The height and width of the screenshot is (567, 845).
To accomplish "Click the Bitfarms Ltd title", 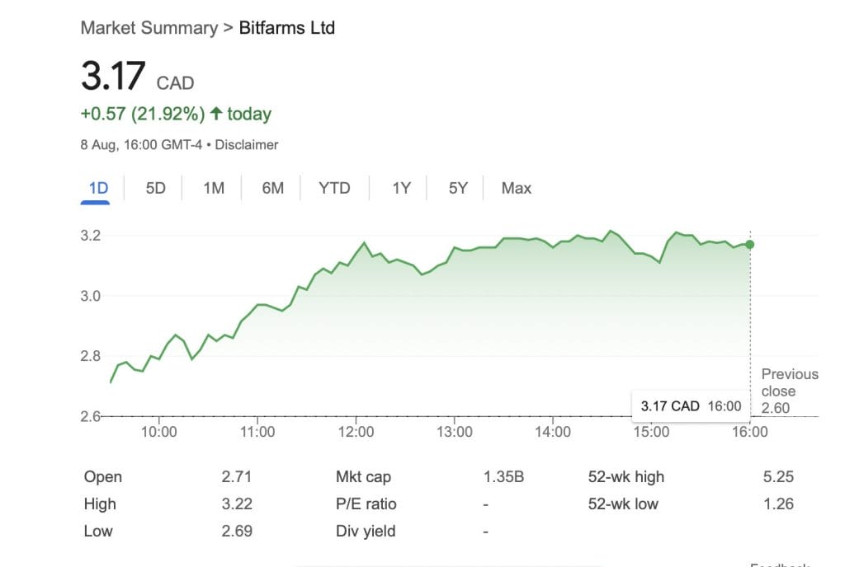I will (286, 28).
